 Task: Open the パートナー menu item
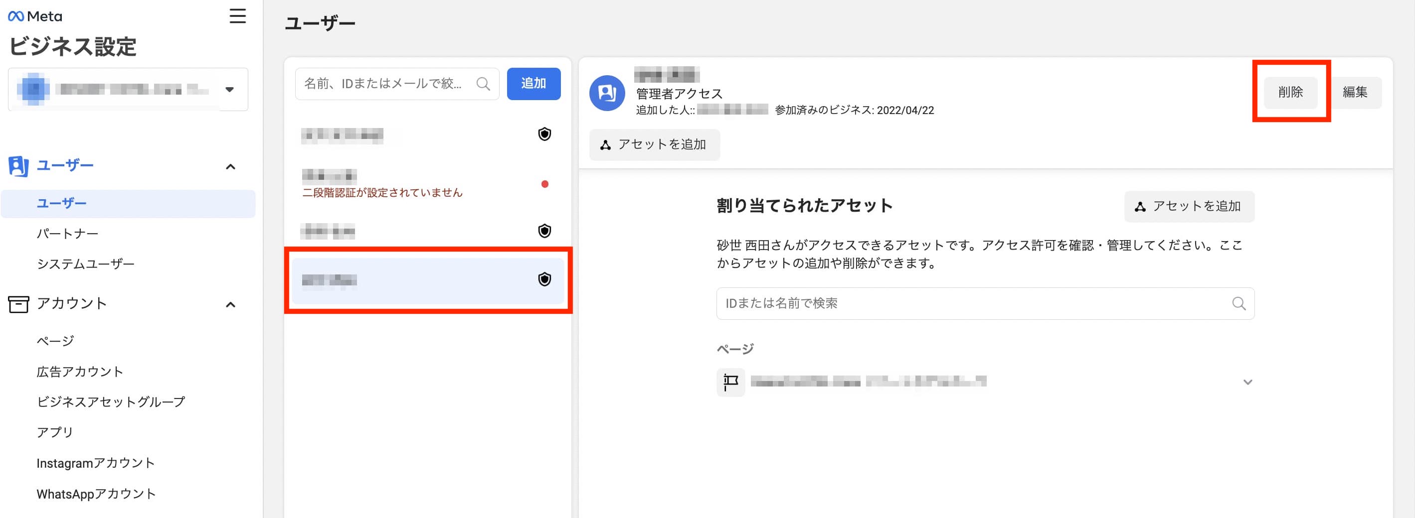click(x=67, y=233)
